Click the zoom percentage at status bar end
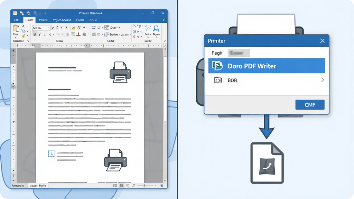This screenshot has width=354, height=199. 161,186
